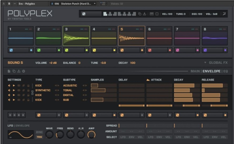Click the curve icon next to VOL
This screenshot has height=144, width=234.
(x=224, y=14)
